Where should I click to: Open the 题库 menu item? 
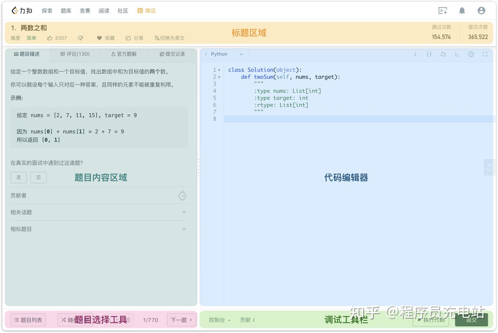(x=66, y=11)
